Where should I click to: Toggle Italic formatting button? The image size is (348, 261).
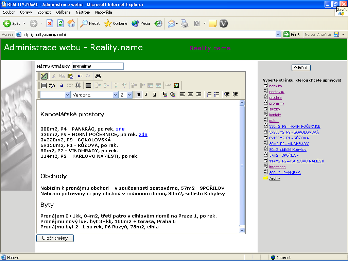point(146,94)
